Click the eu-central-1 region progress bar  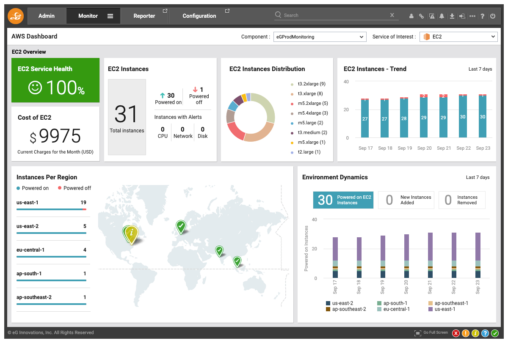click(51, 257)
